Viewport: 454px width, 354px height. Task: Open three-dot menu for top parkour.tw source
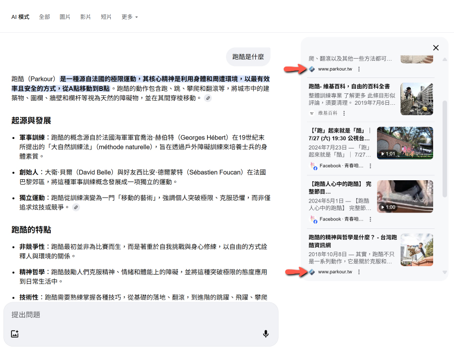click(x=359, y=69)
